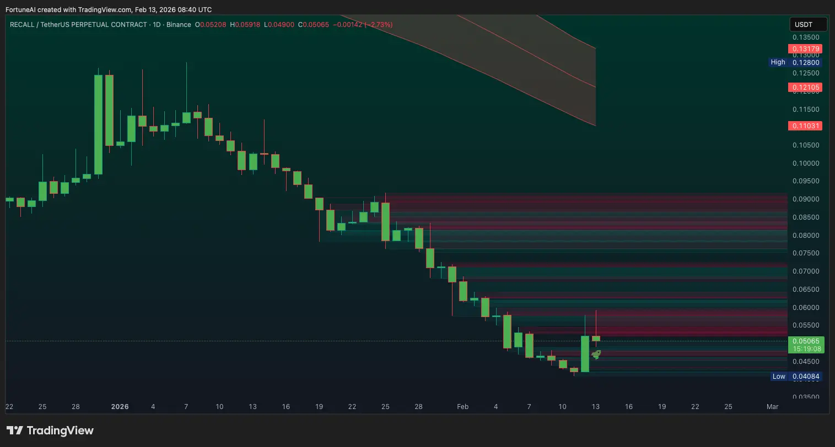Open the USDT currency selector
Screen dimensions: 835x447
coord(809,24)
